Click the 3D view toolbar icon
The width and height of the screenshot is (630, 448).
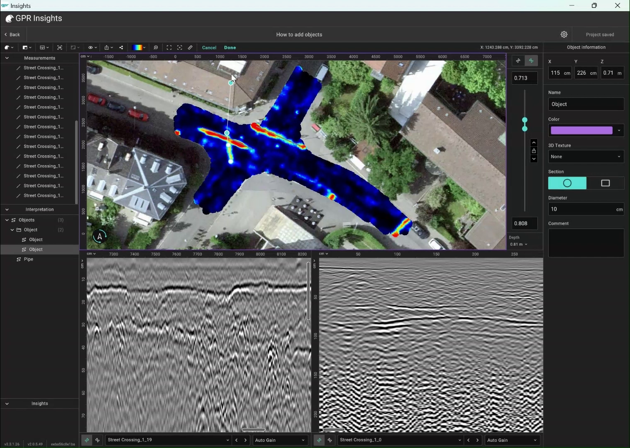pyautogui.click(x=59, y=48)
